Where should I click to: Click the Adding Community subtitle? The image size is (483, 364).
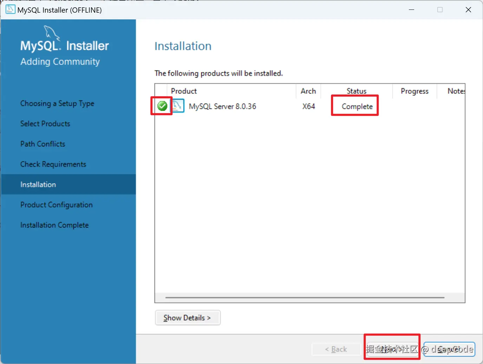[60, 62]
